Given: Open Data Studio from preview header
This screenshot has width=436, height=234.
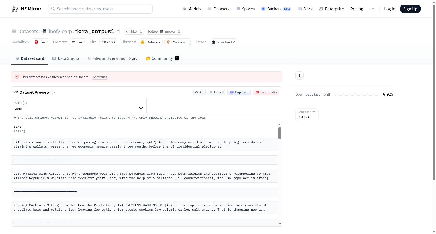Looking at the screenshot, I should tap(266, 92).
